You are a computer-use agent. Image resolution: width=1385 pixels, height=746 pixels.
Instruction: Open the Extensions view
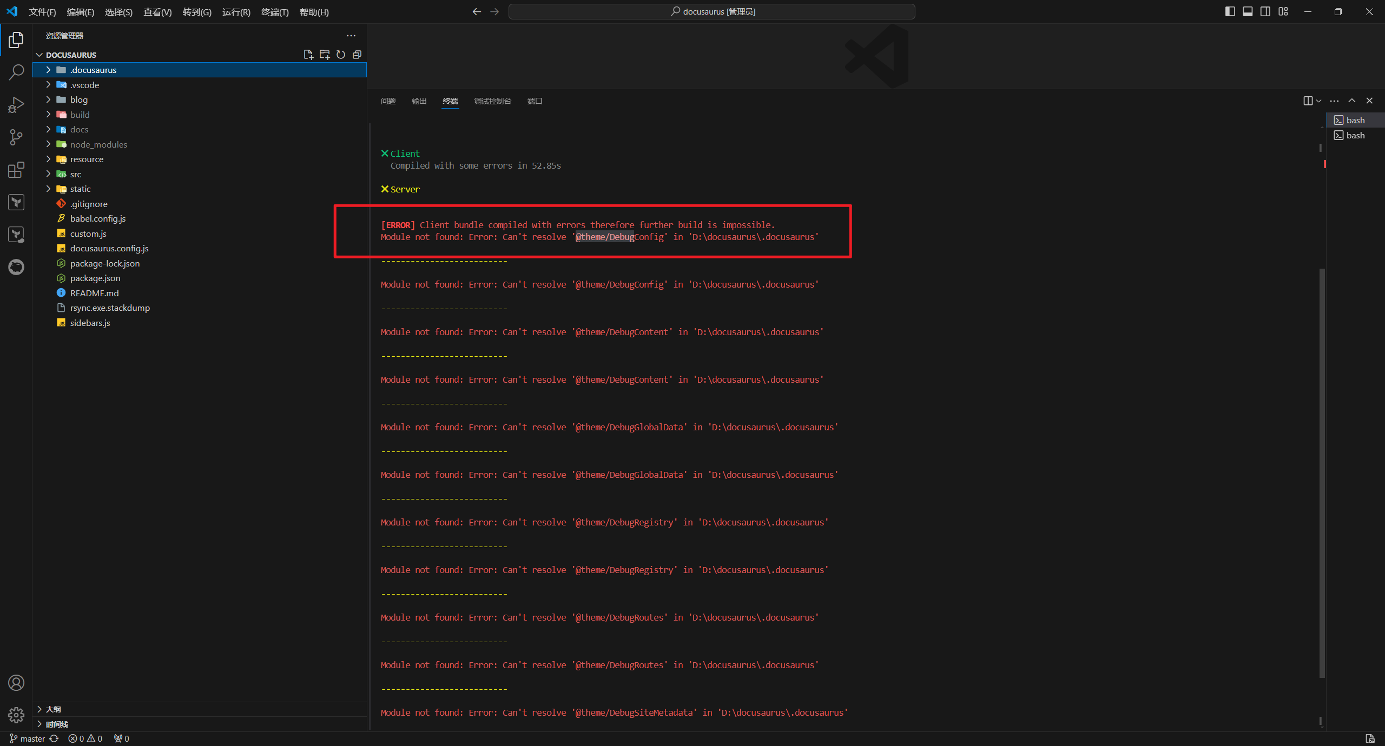pos(16,170)
